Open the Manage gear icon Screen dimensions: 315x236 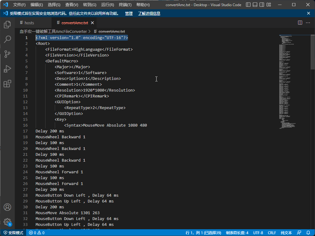7,222
